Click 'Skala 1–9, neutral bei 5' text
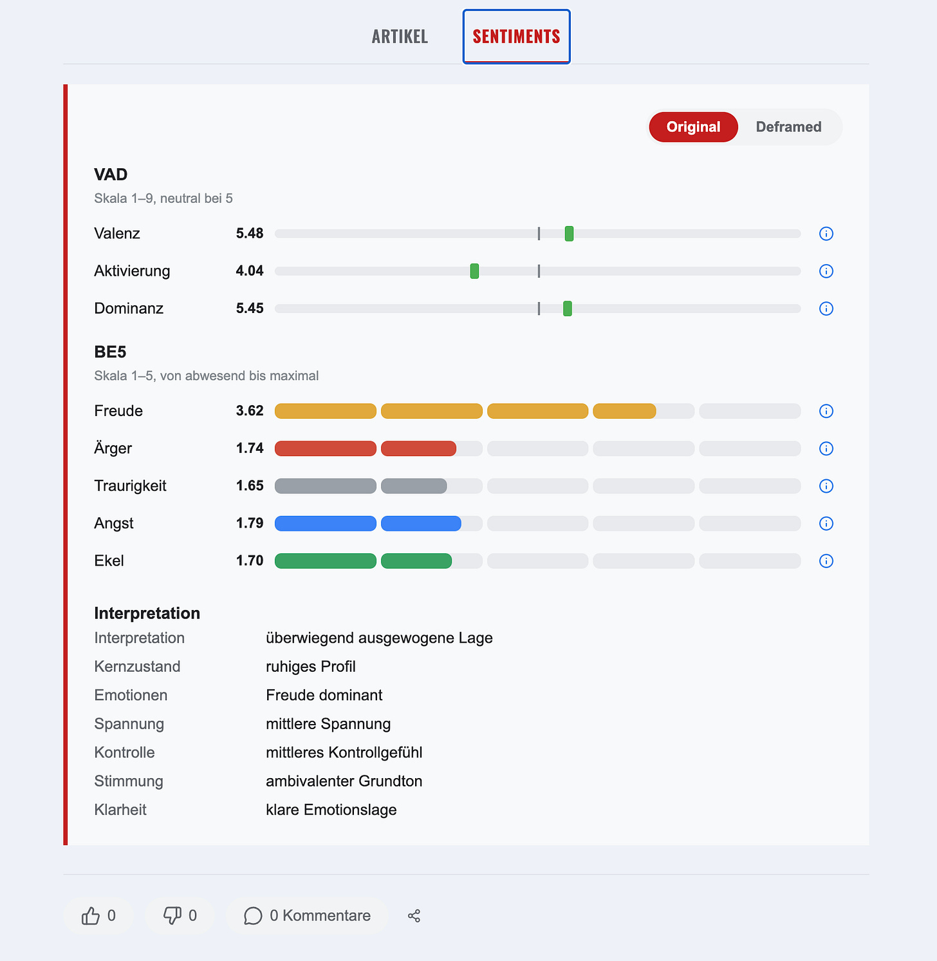This screenshot has width=937, height=961. click(163, 198)
